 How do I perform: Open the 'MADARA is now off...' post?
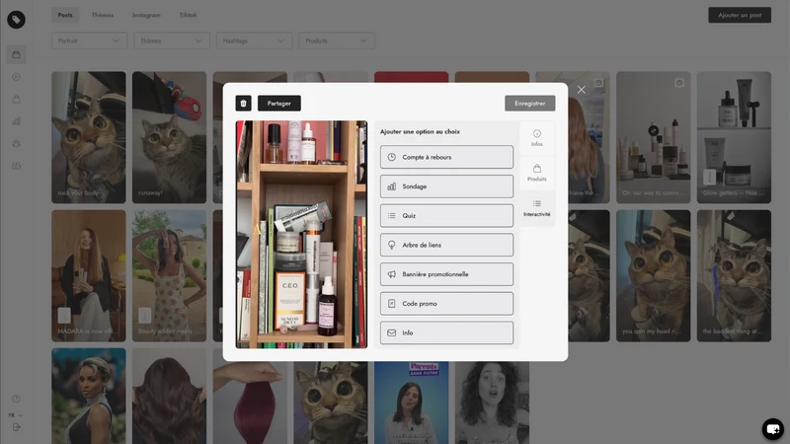tap(89, 276)
